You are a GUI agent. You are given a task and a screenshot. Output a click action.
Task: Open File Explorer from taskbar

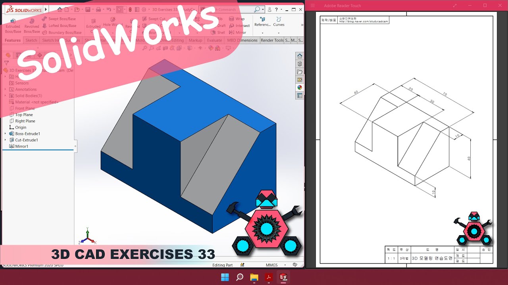pos(254,277)
